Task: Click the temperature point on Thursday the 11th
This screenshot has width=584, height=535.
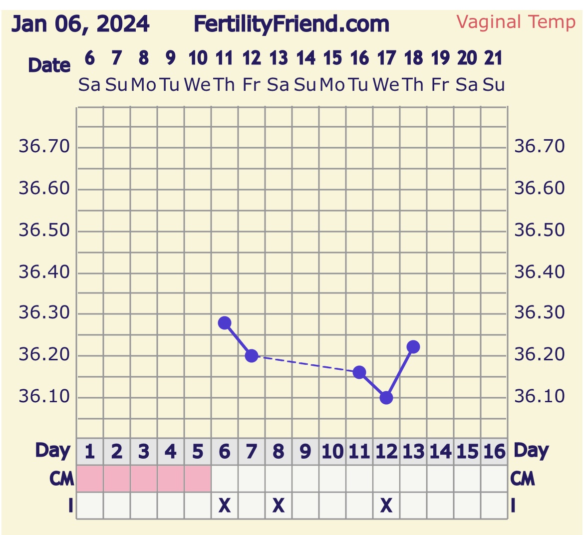Action: click(x=225, y=323)
